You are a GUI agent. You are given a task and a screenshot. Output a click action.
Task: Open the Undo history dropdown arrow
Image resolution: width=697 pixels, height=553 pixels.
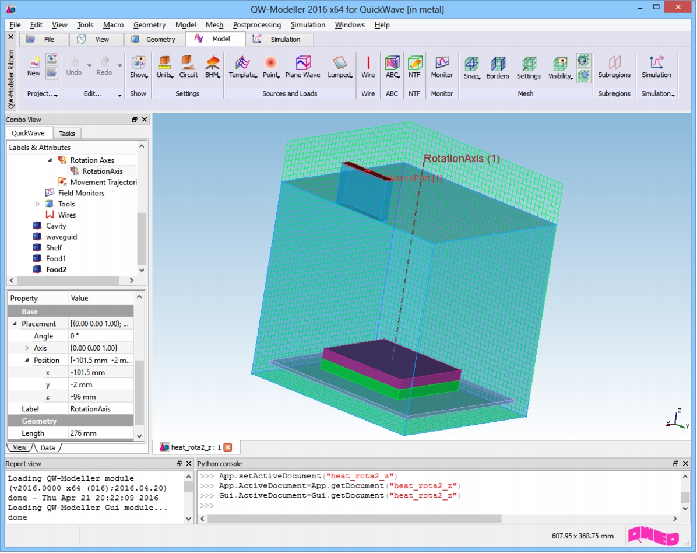point(89,66)
